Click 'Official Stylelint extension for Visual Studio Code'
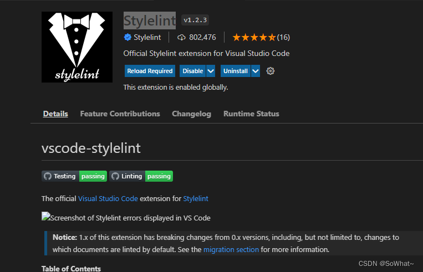The height and width of the screenshot is (272, 423). [206, 53]
